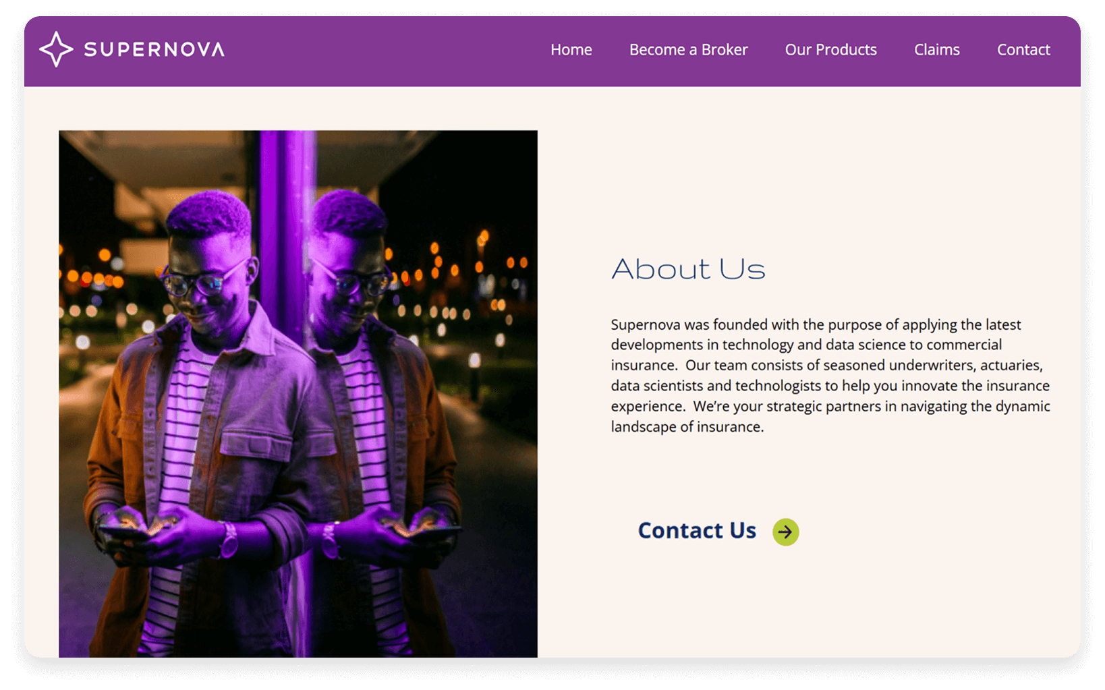The image size is (1105, 690).
Task: Open Contact in the top navigation
Action: tap(1023, 50)
